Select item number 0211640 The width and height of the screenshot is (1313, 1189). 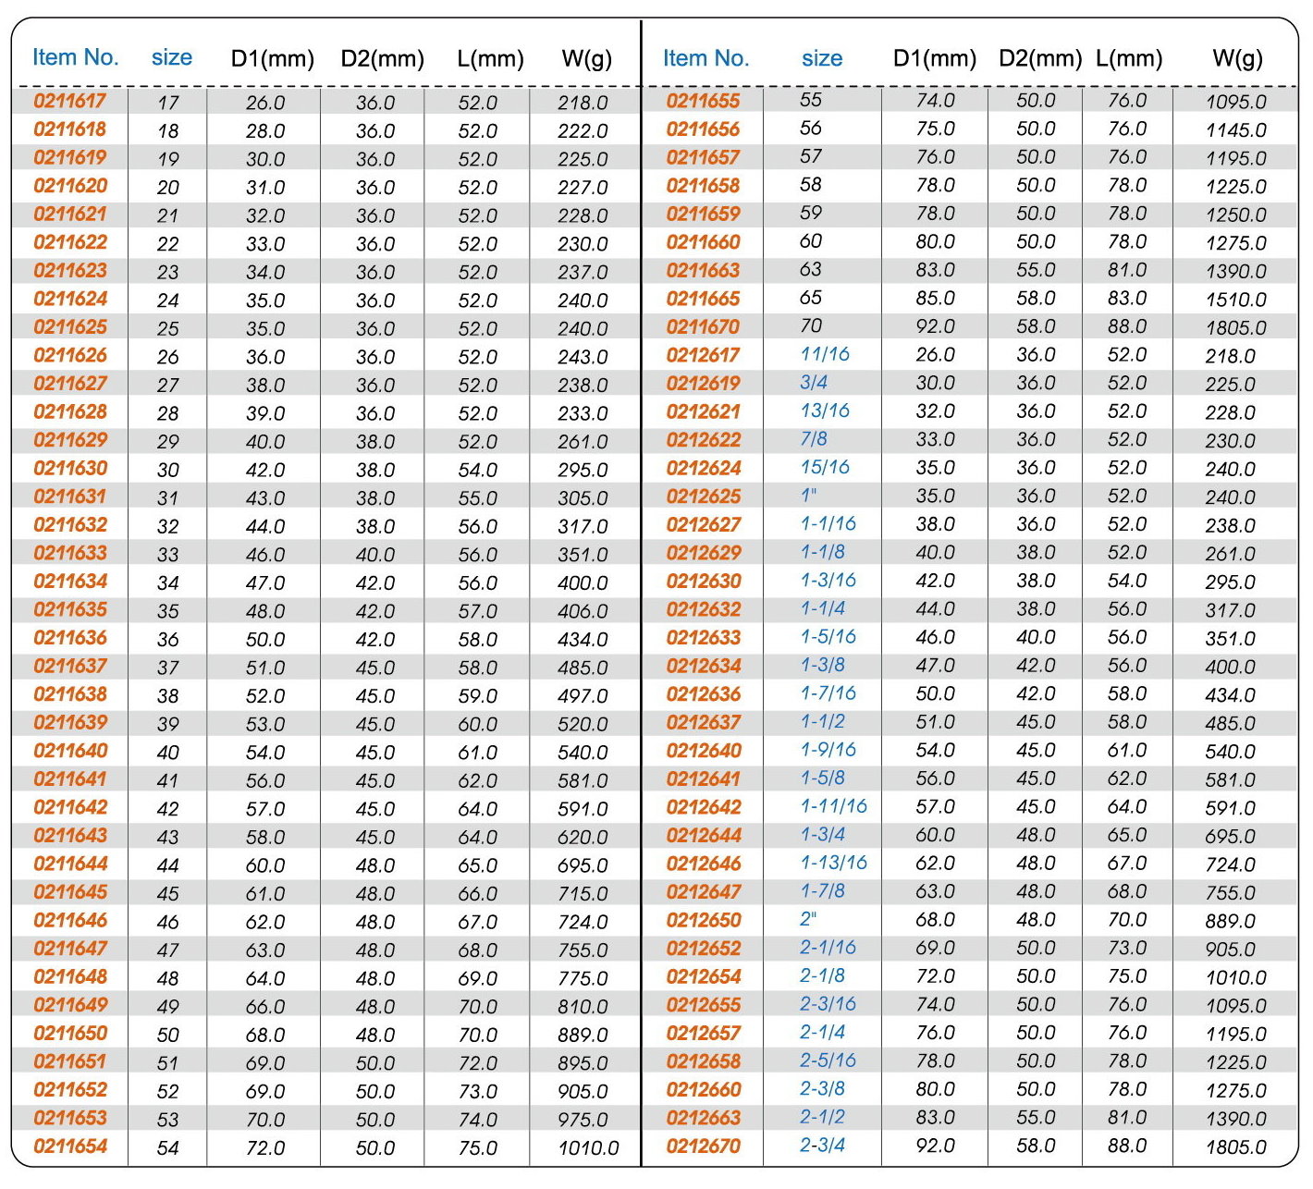70,751
